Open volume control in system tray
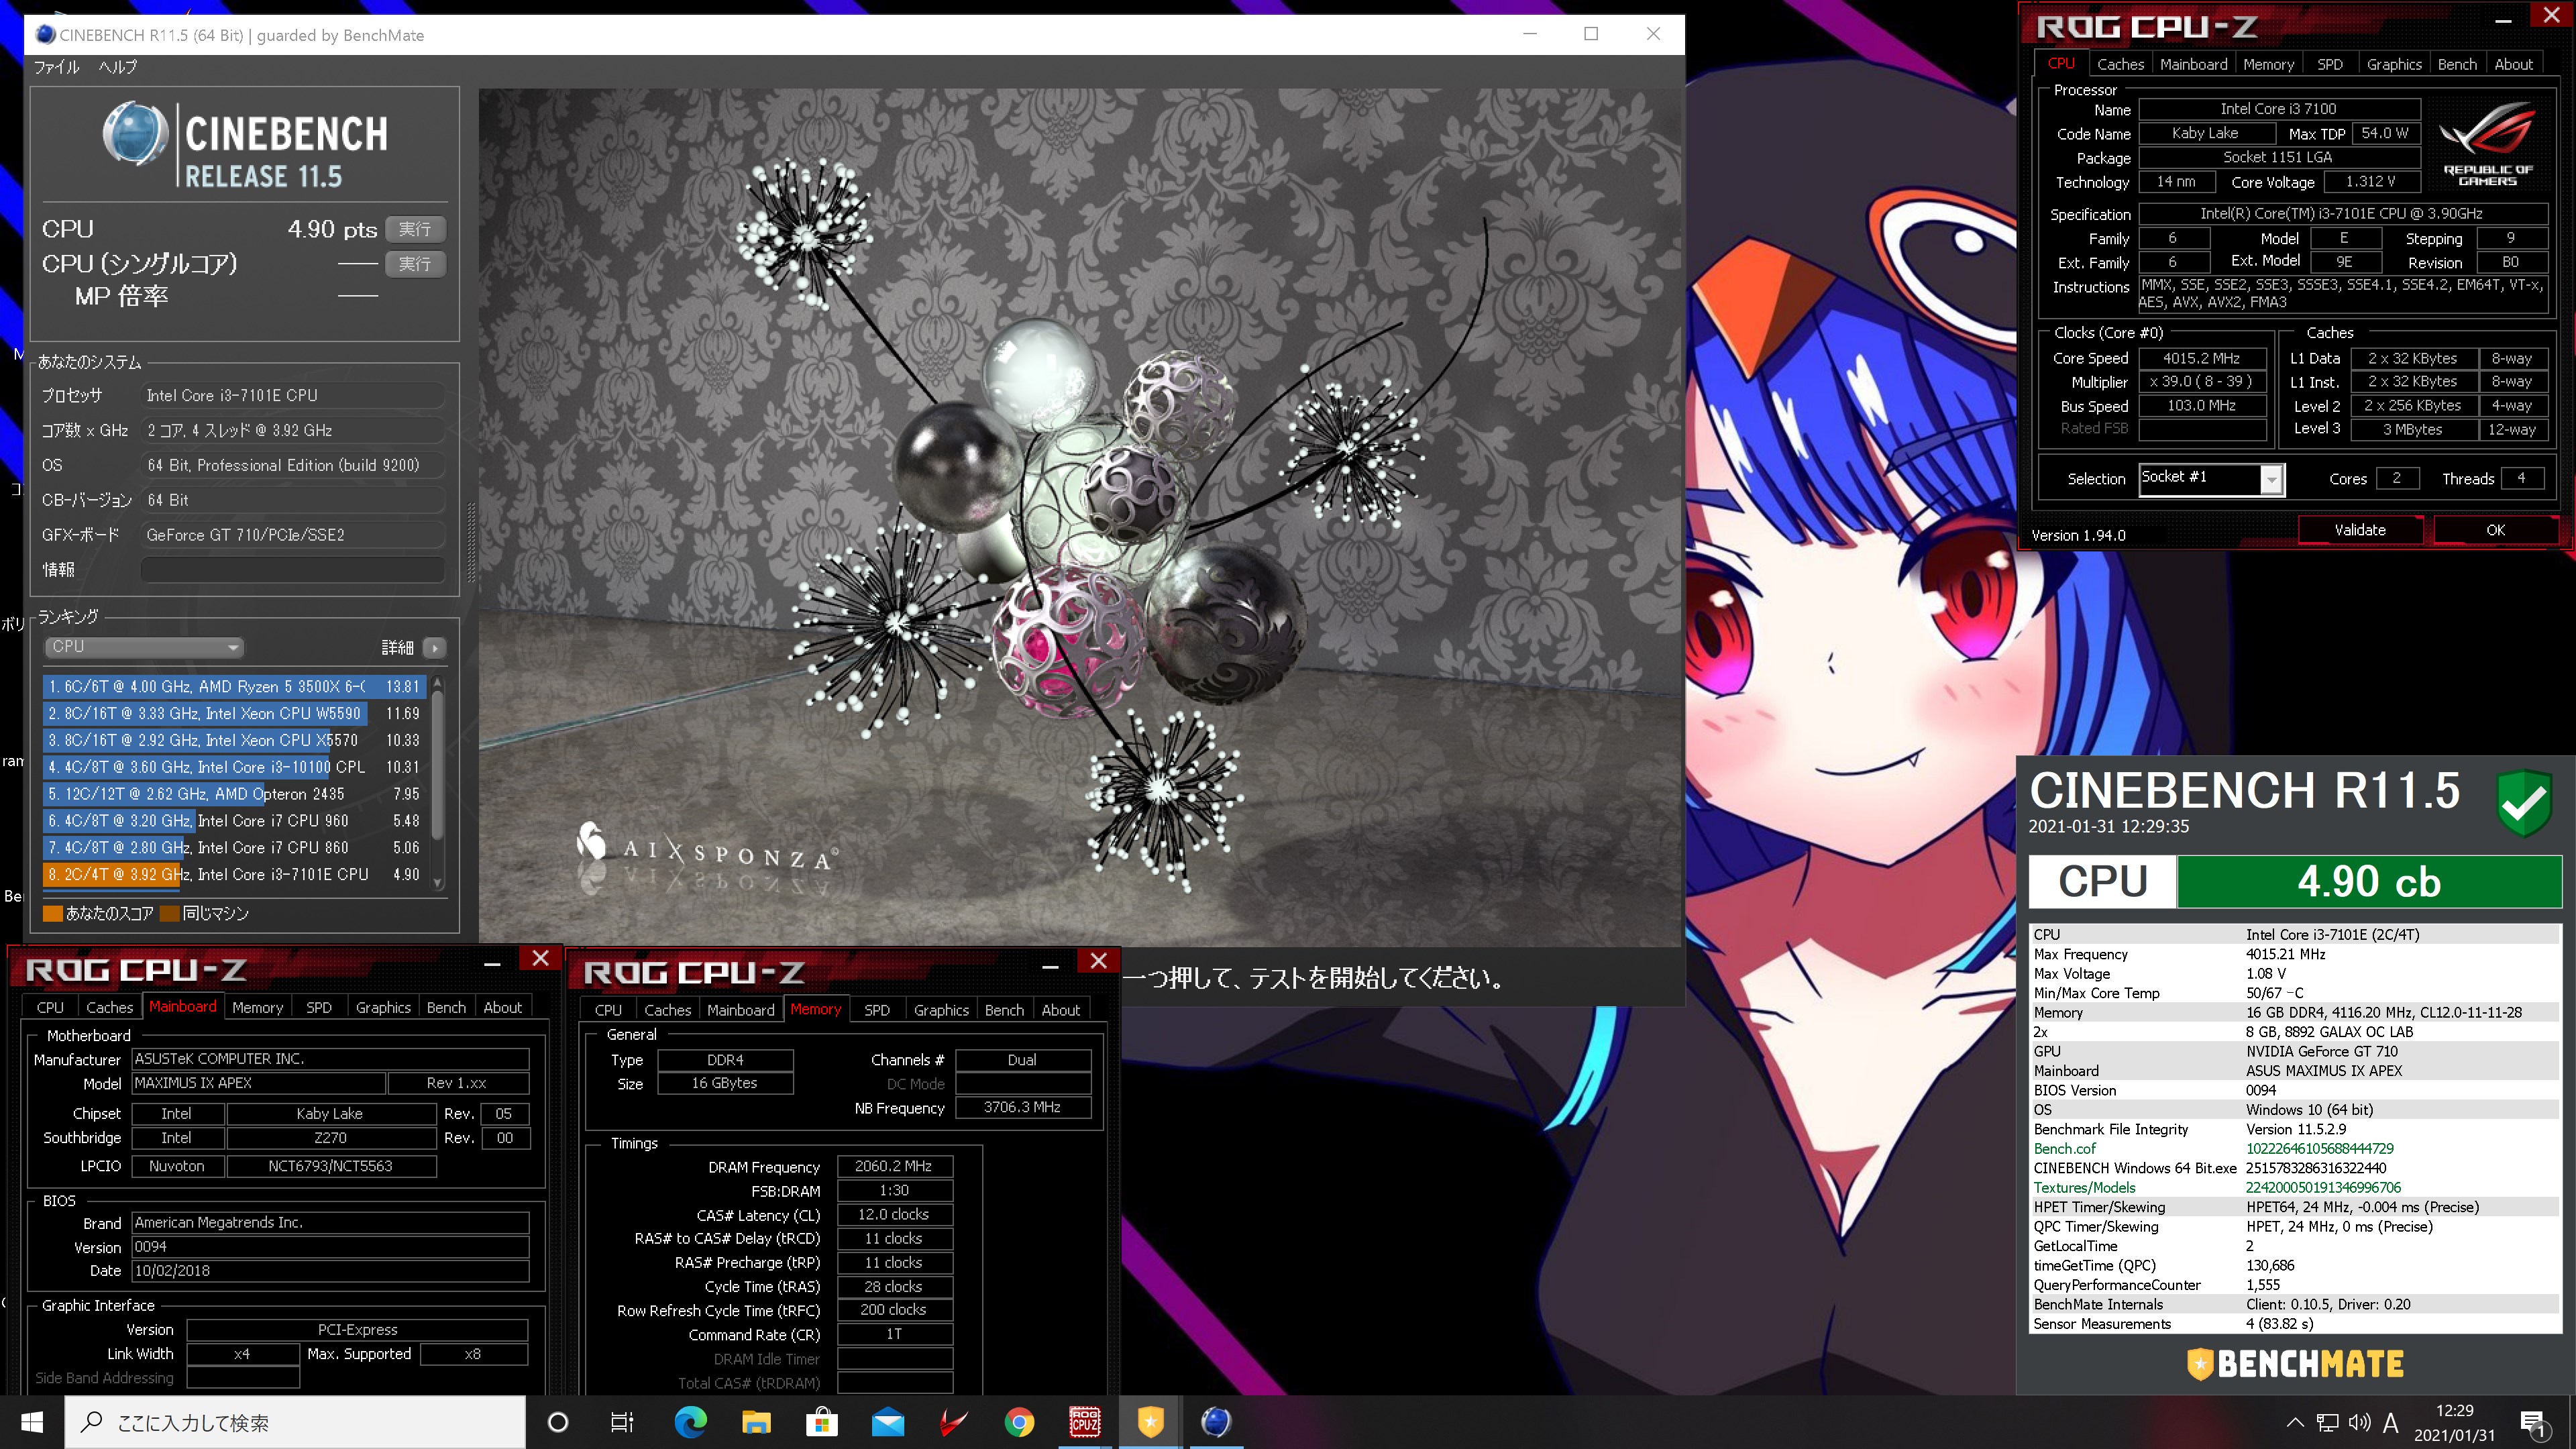 2359,1422
